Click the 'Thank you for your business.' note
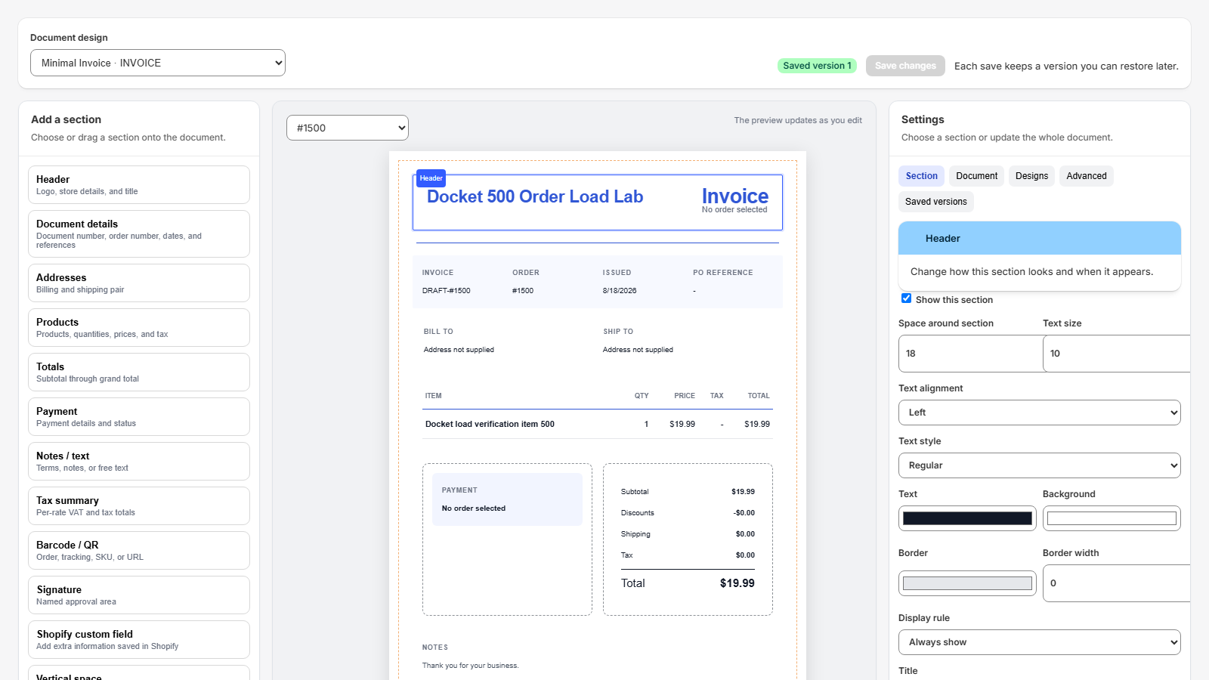The height and width of the screenshot is (680, 1209). 470,666
